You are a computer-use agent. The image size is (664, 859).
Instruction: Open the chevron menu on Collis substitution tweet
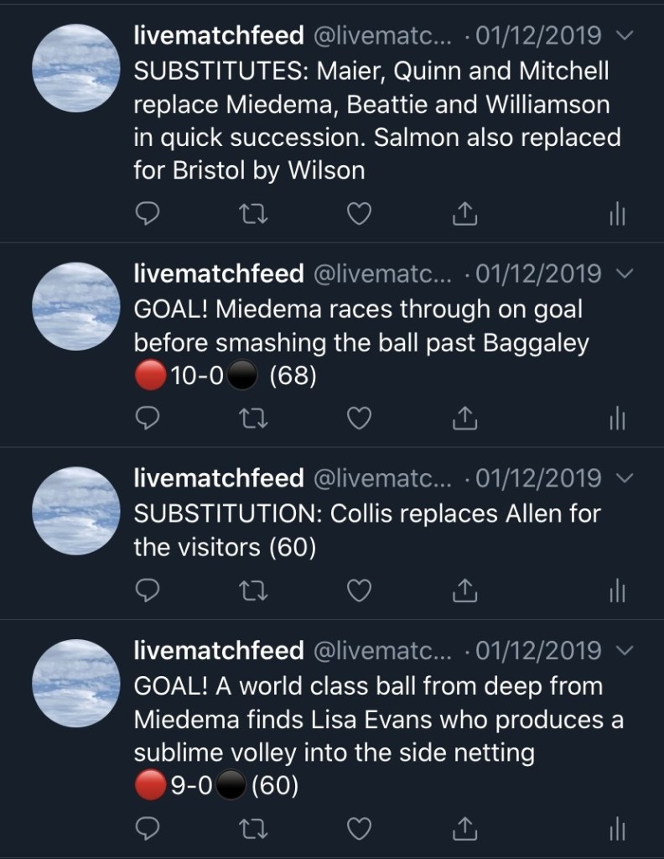pos(624,478)
